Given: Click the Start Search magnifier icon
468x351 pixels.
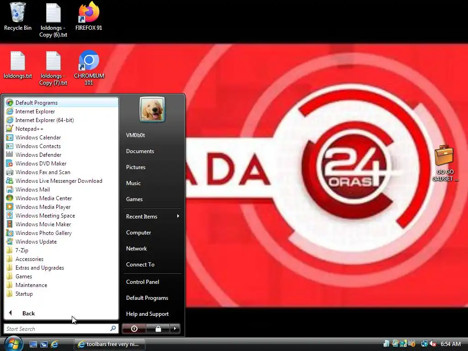Looking at the screenshot, I should click(113, 329).
